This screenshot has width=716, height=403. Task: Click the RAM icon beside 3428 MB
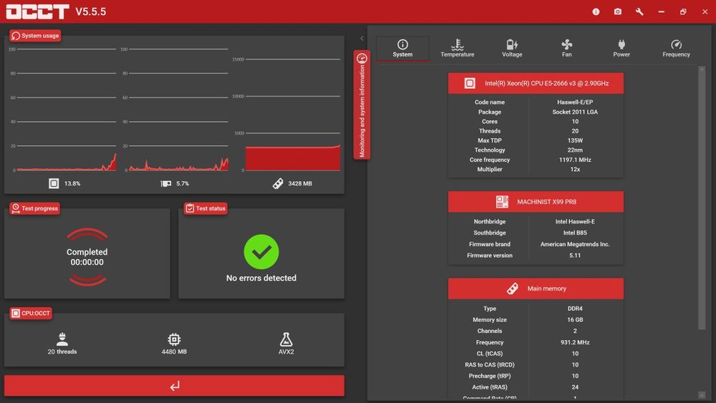pos(278,183)
